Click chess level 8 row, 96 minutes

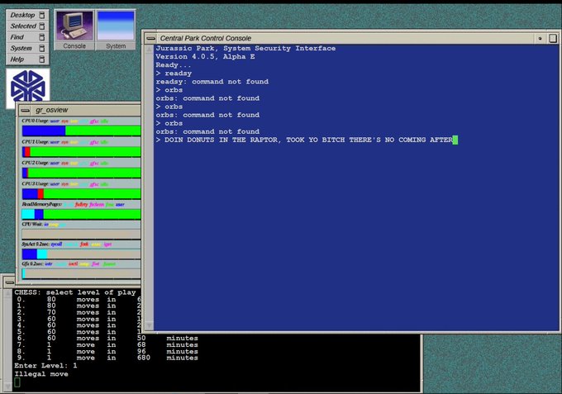107,351
